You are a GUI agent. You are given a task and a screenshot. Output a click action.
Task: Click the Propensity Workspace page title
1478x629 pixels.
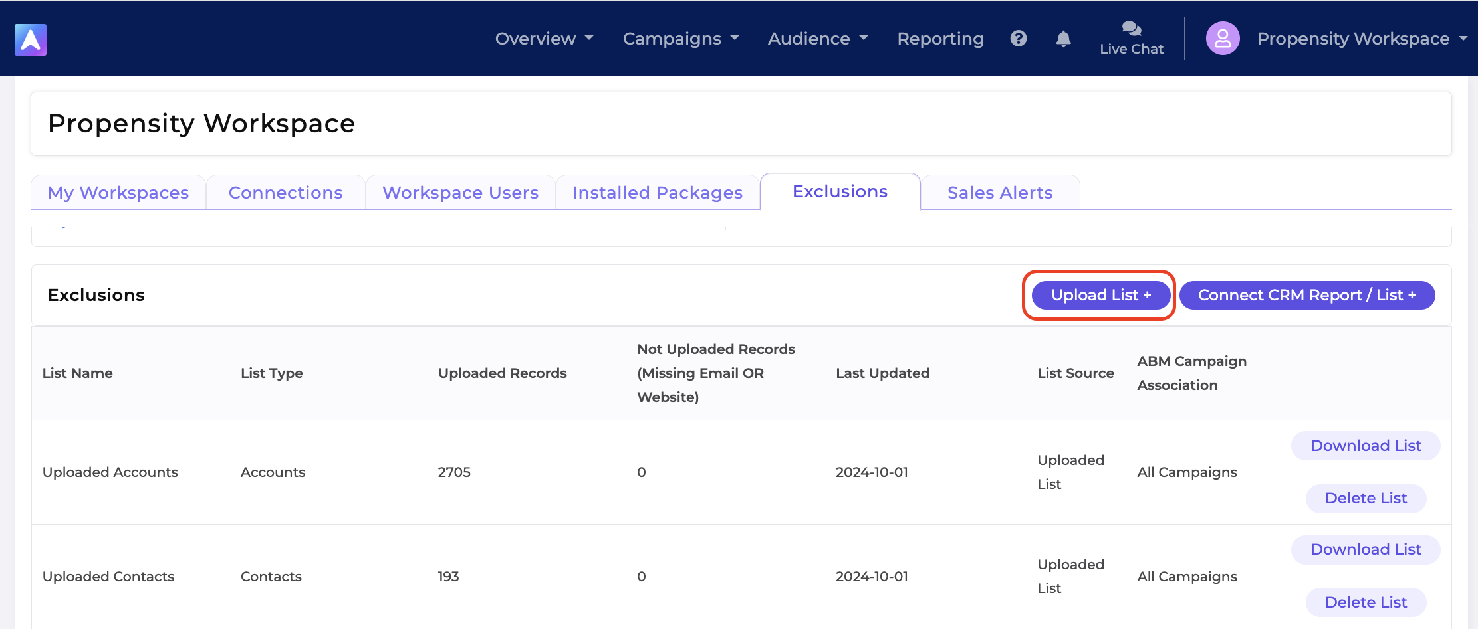click(x=201, y=124)
